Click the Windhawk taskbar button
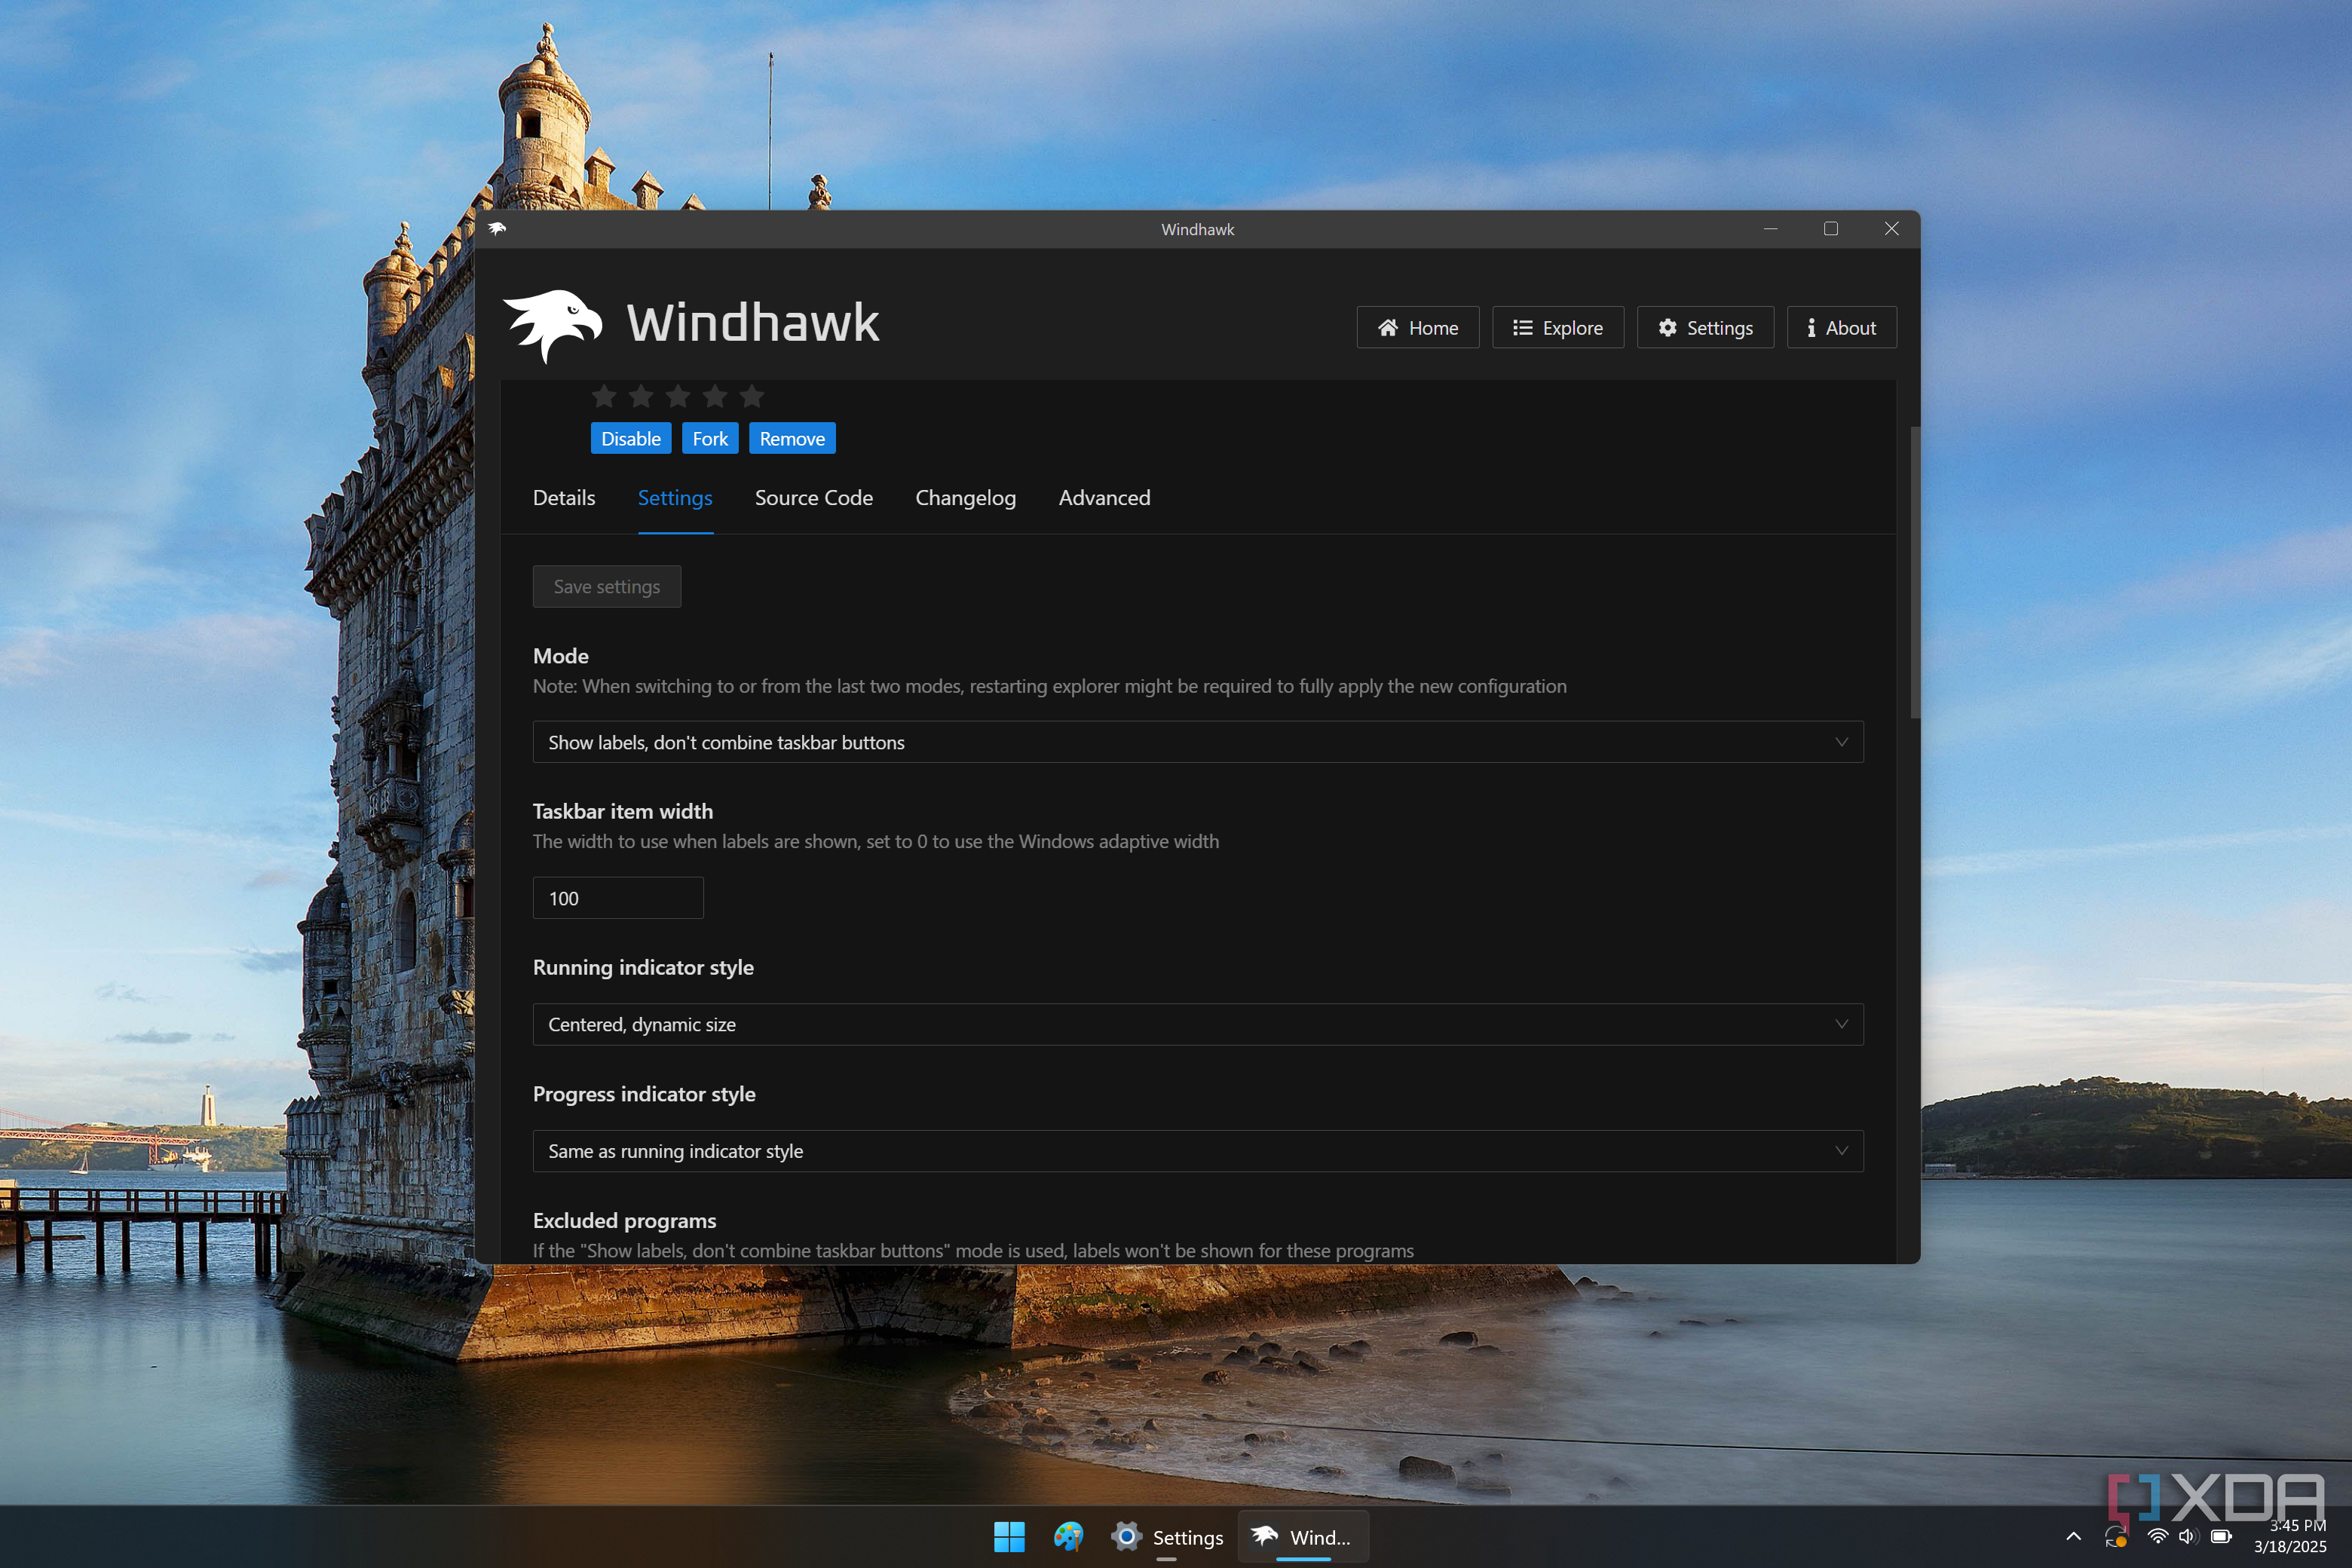Viewport: 2352px width, 1568px height. pyautogui.click(x=1303, y=1537)
